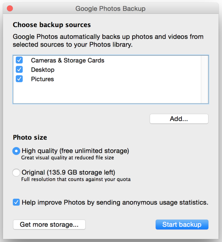This screenshot has height=242, width=222.
Task: Choose the High quality radio button
Action: [16, 151]
